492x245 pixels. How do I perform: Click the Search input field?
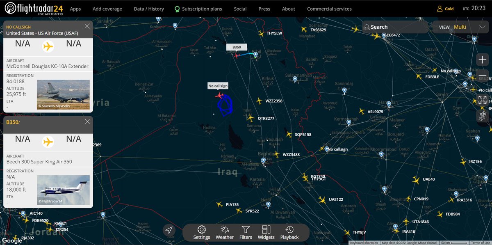395,27
